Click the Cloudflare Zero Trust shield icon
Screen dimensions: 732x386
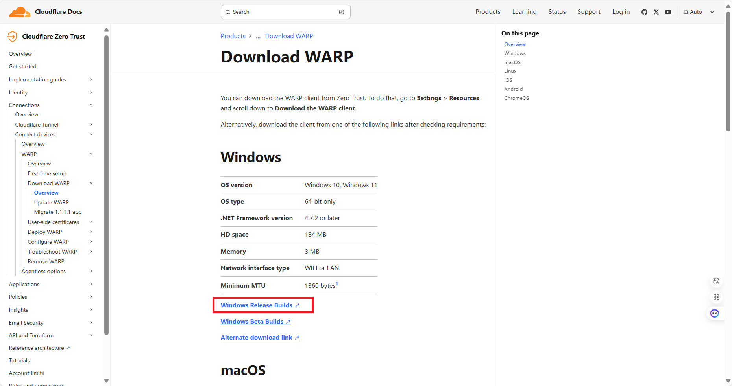click(x=13, y=37)
